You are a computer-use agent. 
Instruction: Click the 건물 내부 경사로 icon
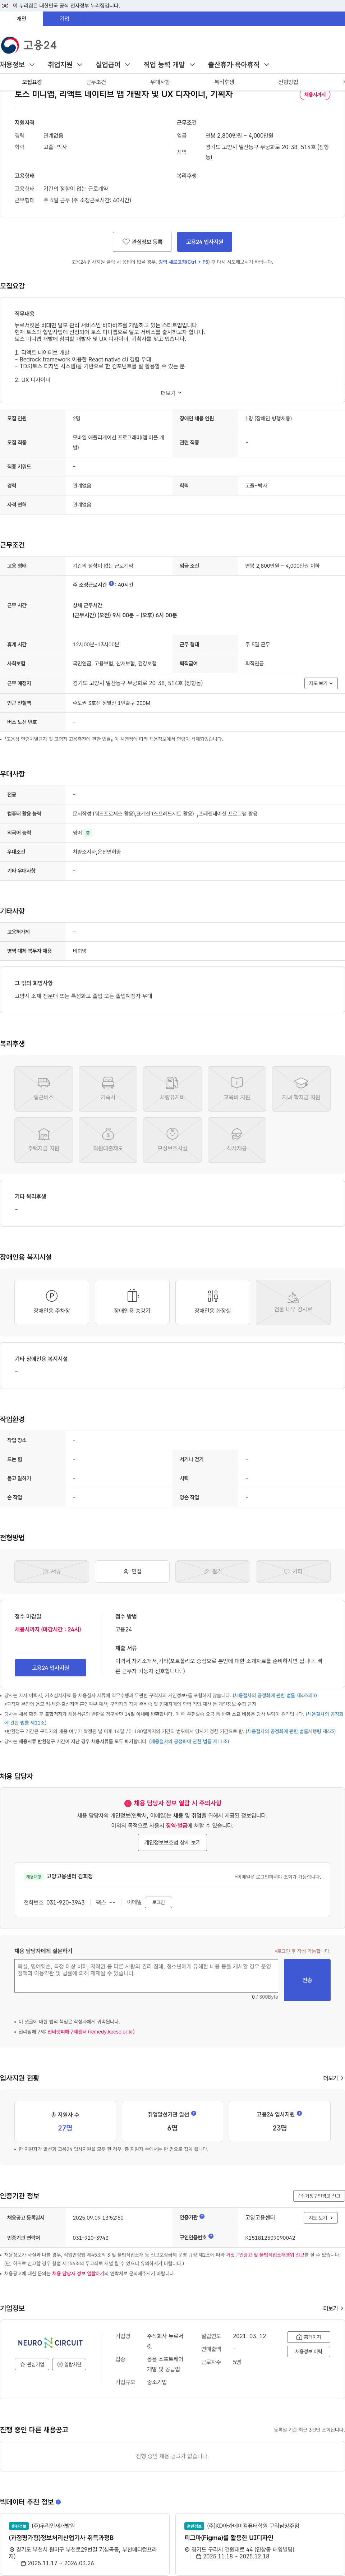point(293,1302)
